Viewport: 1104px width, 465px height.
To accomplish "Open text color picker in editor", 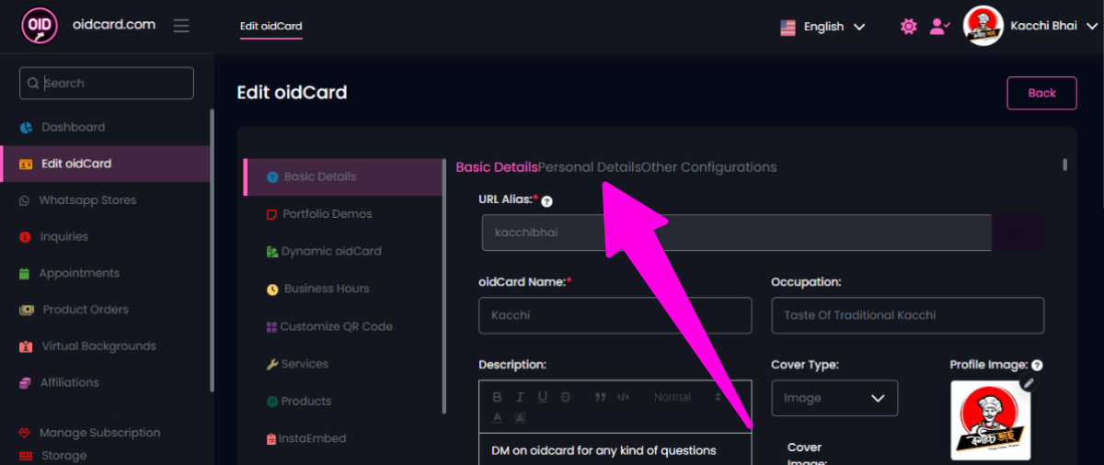I will click(497, 417).
